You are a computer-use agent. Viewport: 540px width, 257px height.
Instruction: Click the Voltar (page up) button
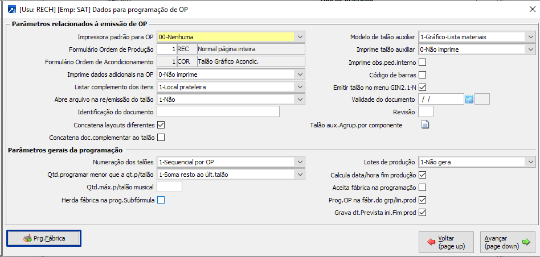coord(446,242)
